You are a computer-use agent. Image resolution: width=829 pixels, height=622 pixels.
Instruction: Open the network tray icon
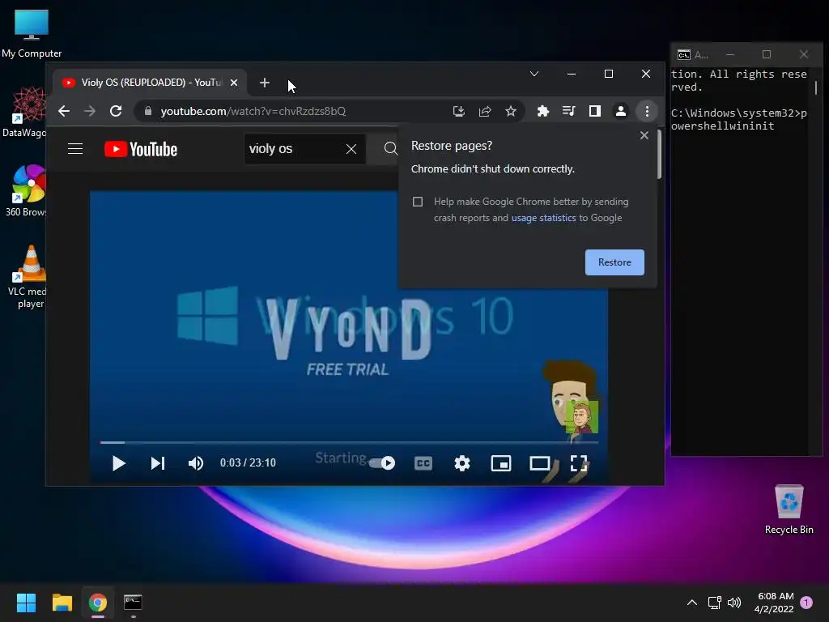[714, 603]
